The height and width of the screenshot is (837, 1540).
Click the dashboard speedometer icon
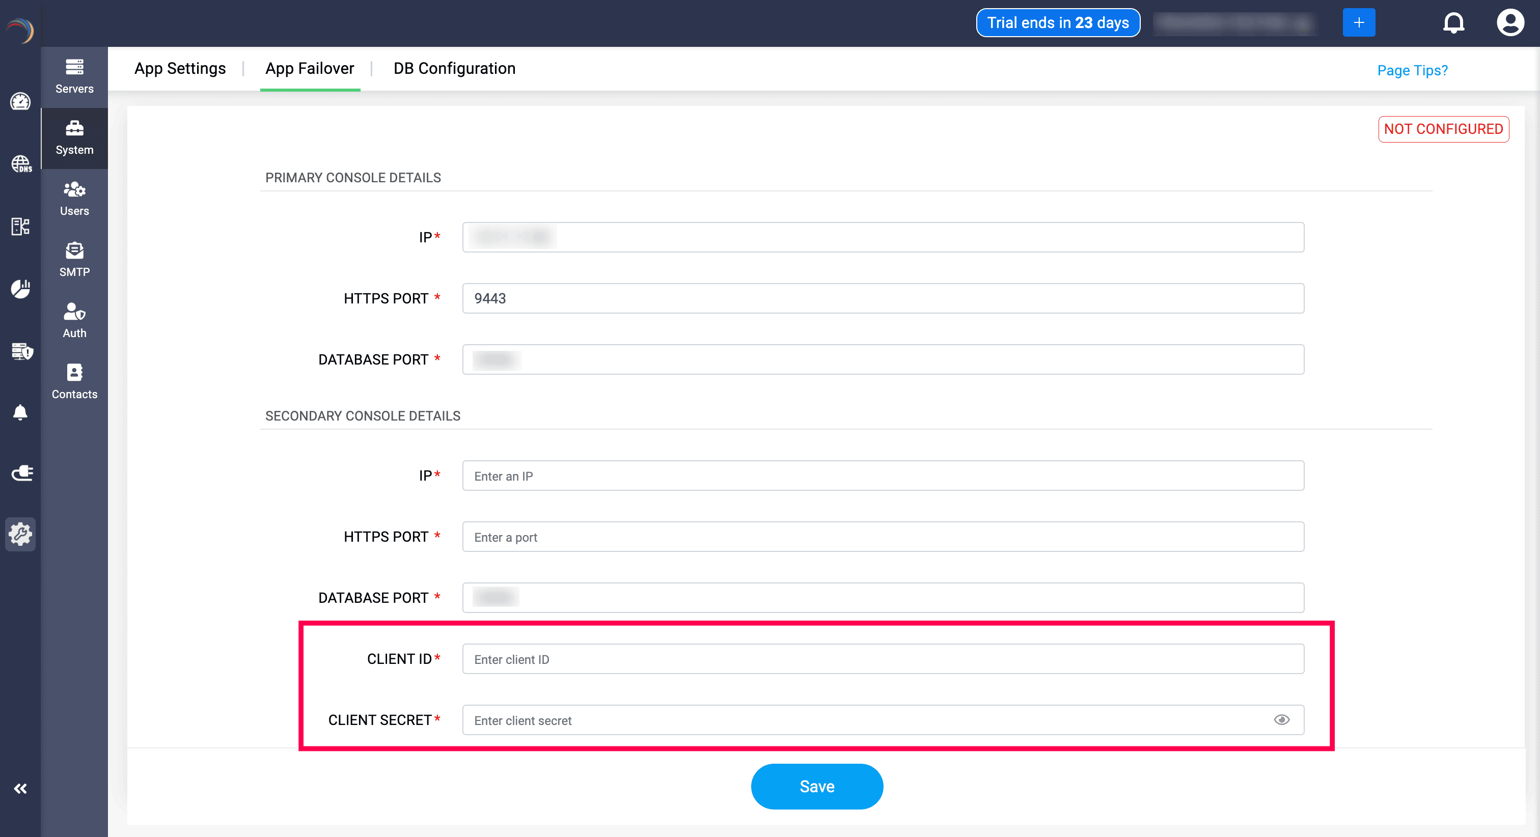[x=20, y=102]
